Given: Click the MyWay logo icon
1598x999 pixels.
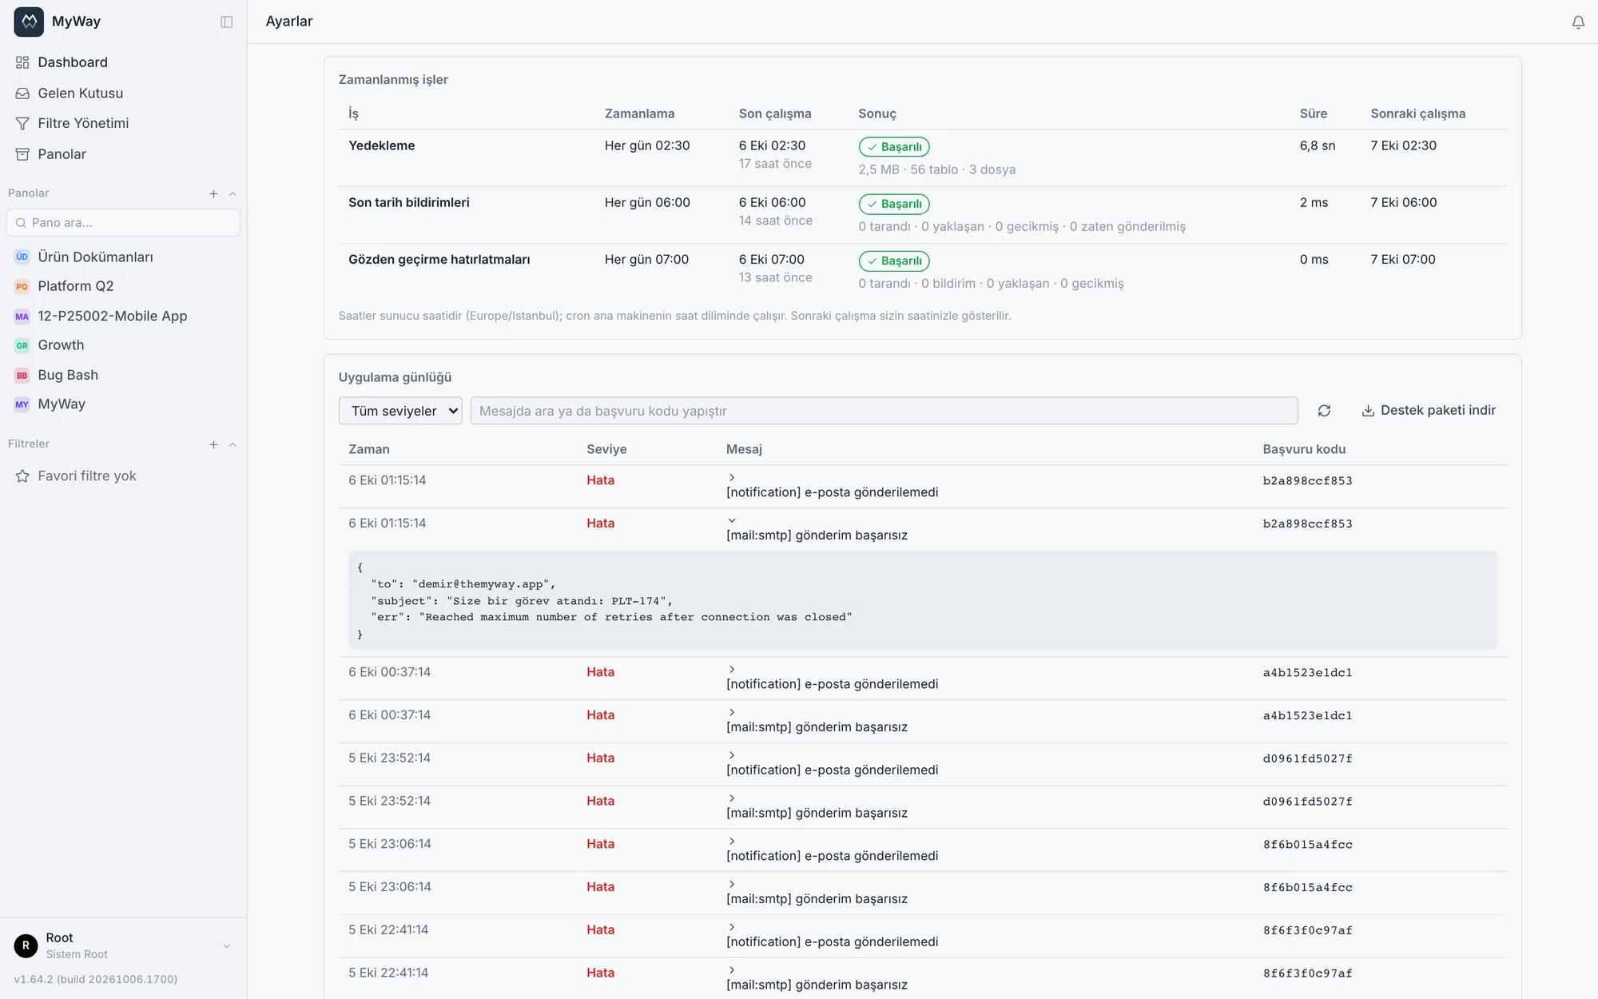Looking at the screenshot, I should tap(29, 22).
